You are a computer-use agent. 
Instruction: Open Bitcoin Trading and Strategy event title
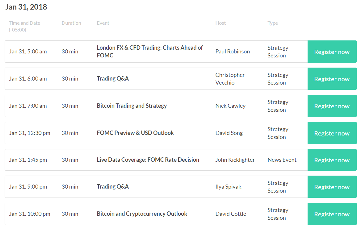pos(132,106)
